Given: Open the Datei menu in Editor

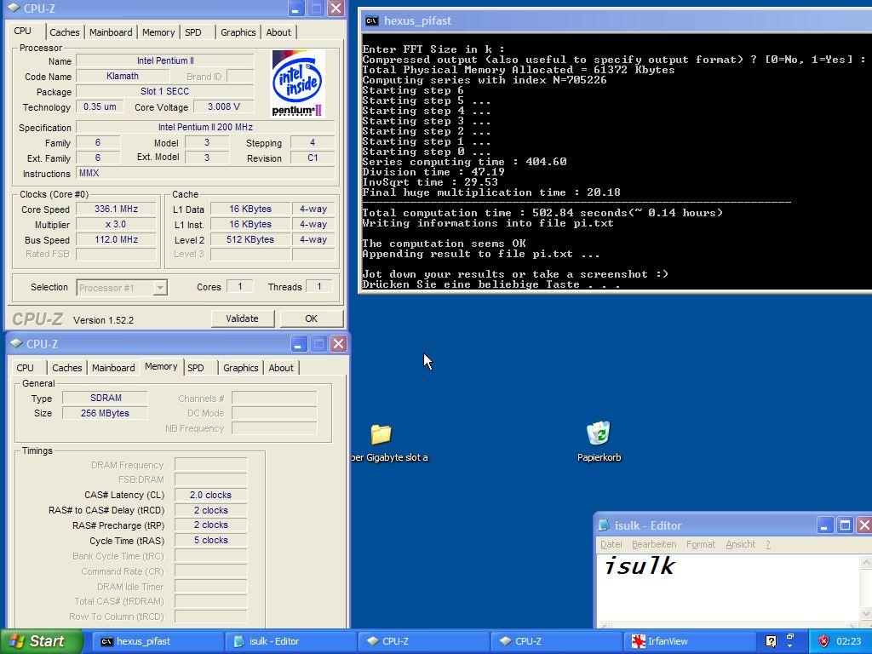Looking at the screenshot, I should coord(611,544).
